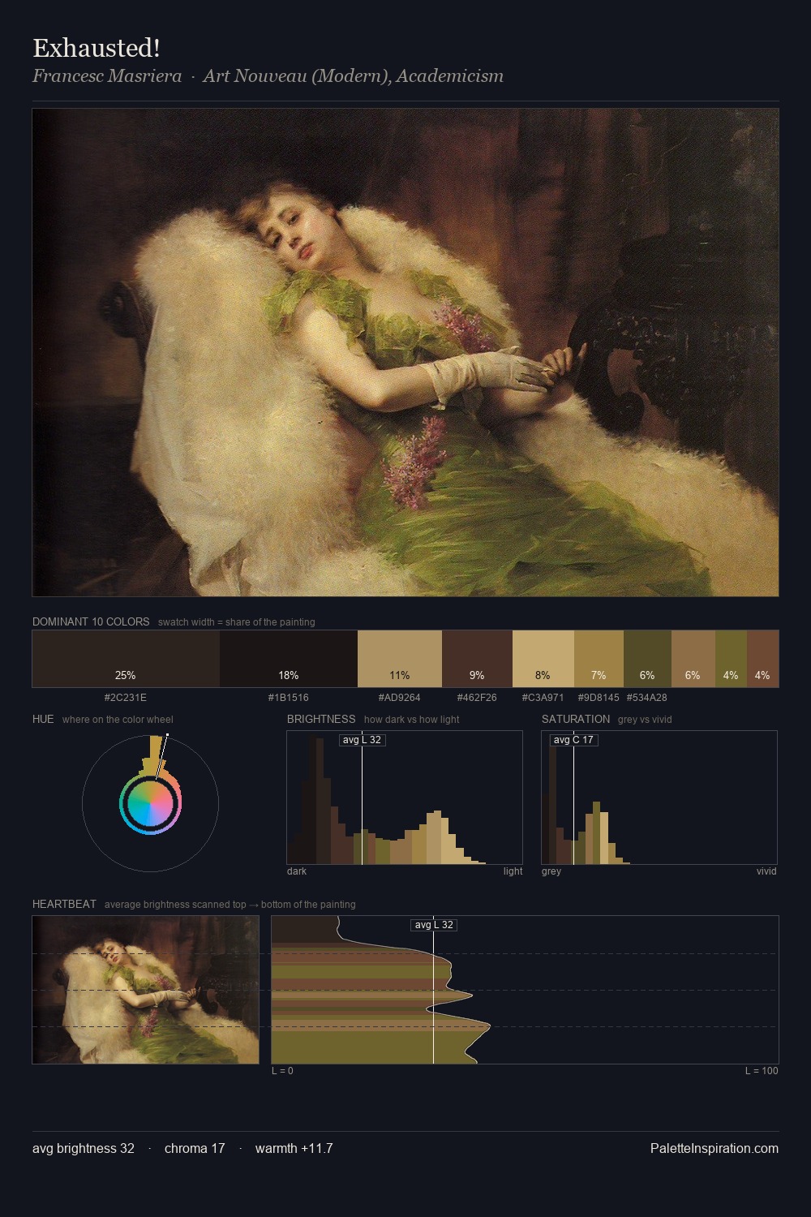Click the 'HEARTBEAT' section heading
The width and height of the screenshot is (811, 1217).
[x=64, y=904]
